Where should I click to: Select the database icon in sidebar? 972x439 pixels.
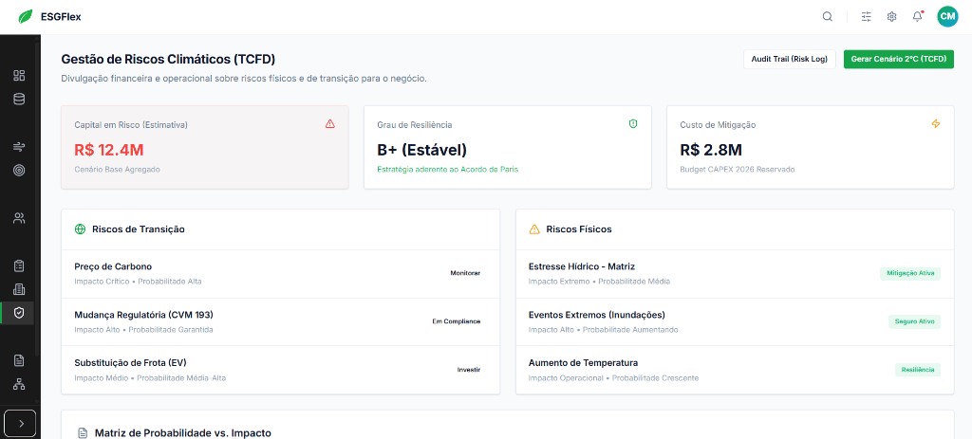click(19, 99)
